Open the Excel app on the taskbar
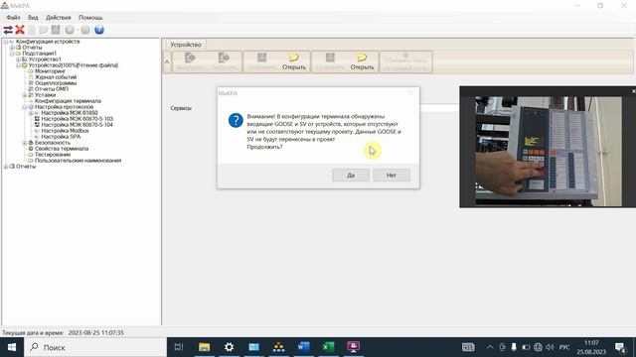The width and height of the screenshot is (636, 357). [329, 347]
